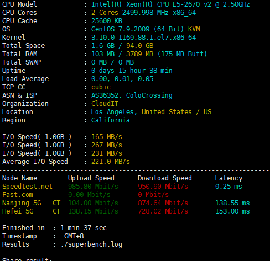This screenshot has width=270, height=261.
Task: Click the Node Name column header
Action: (19, 178)
